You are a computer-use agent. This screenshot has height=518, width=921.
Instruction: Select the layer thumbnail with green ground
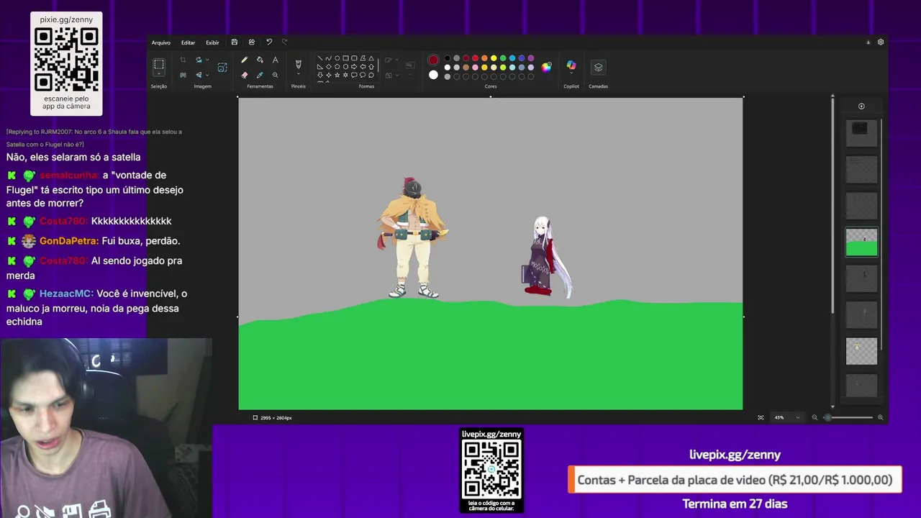pos(861,242)
